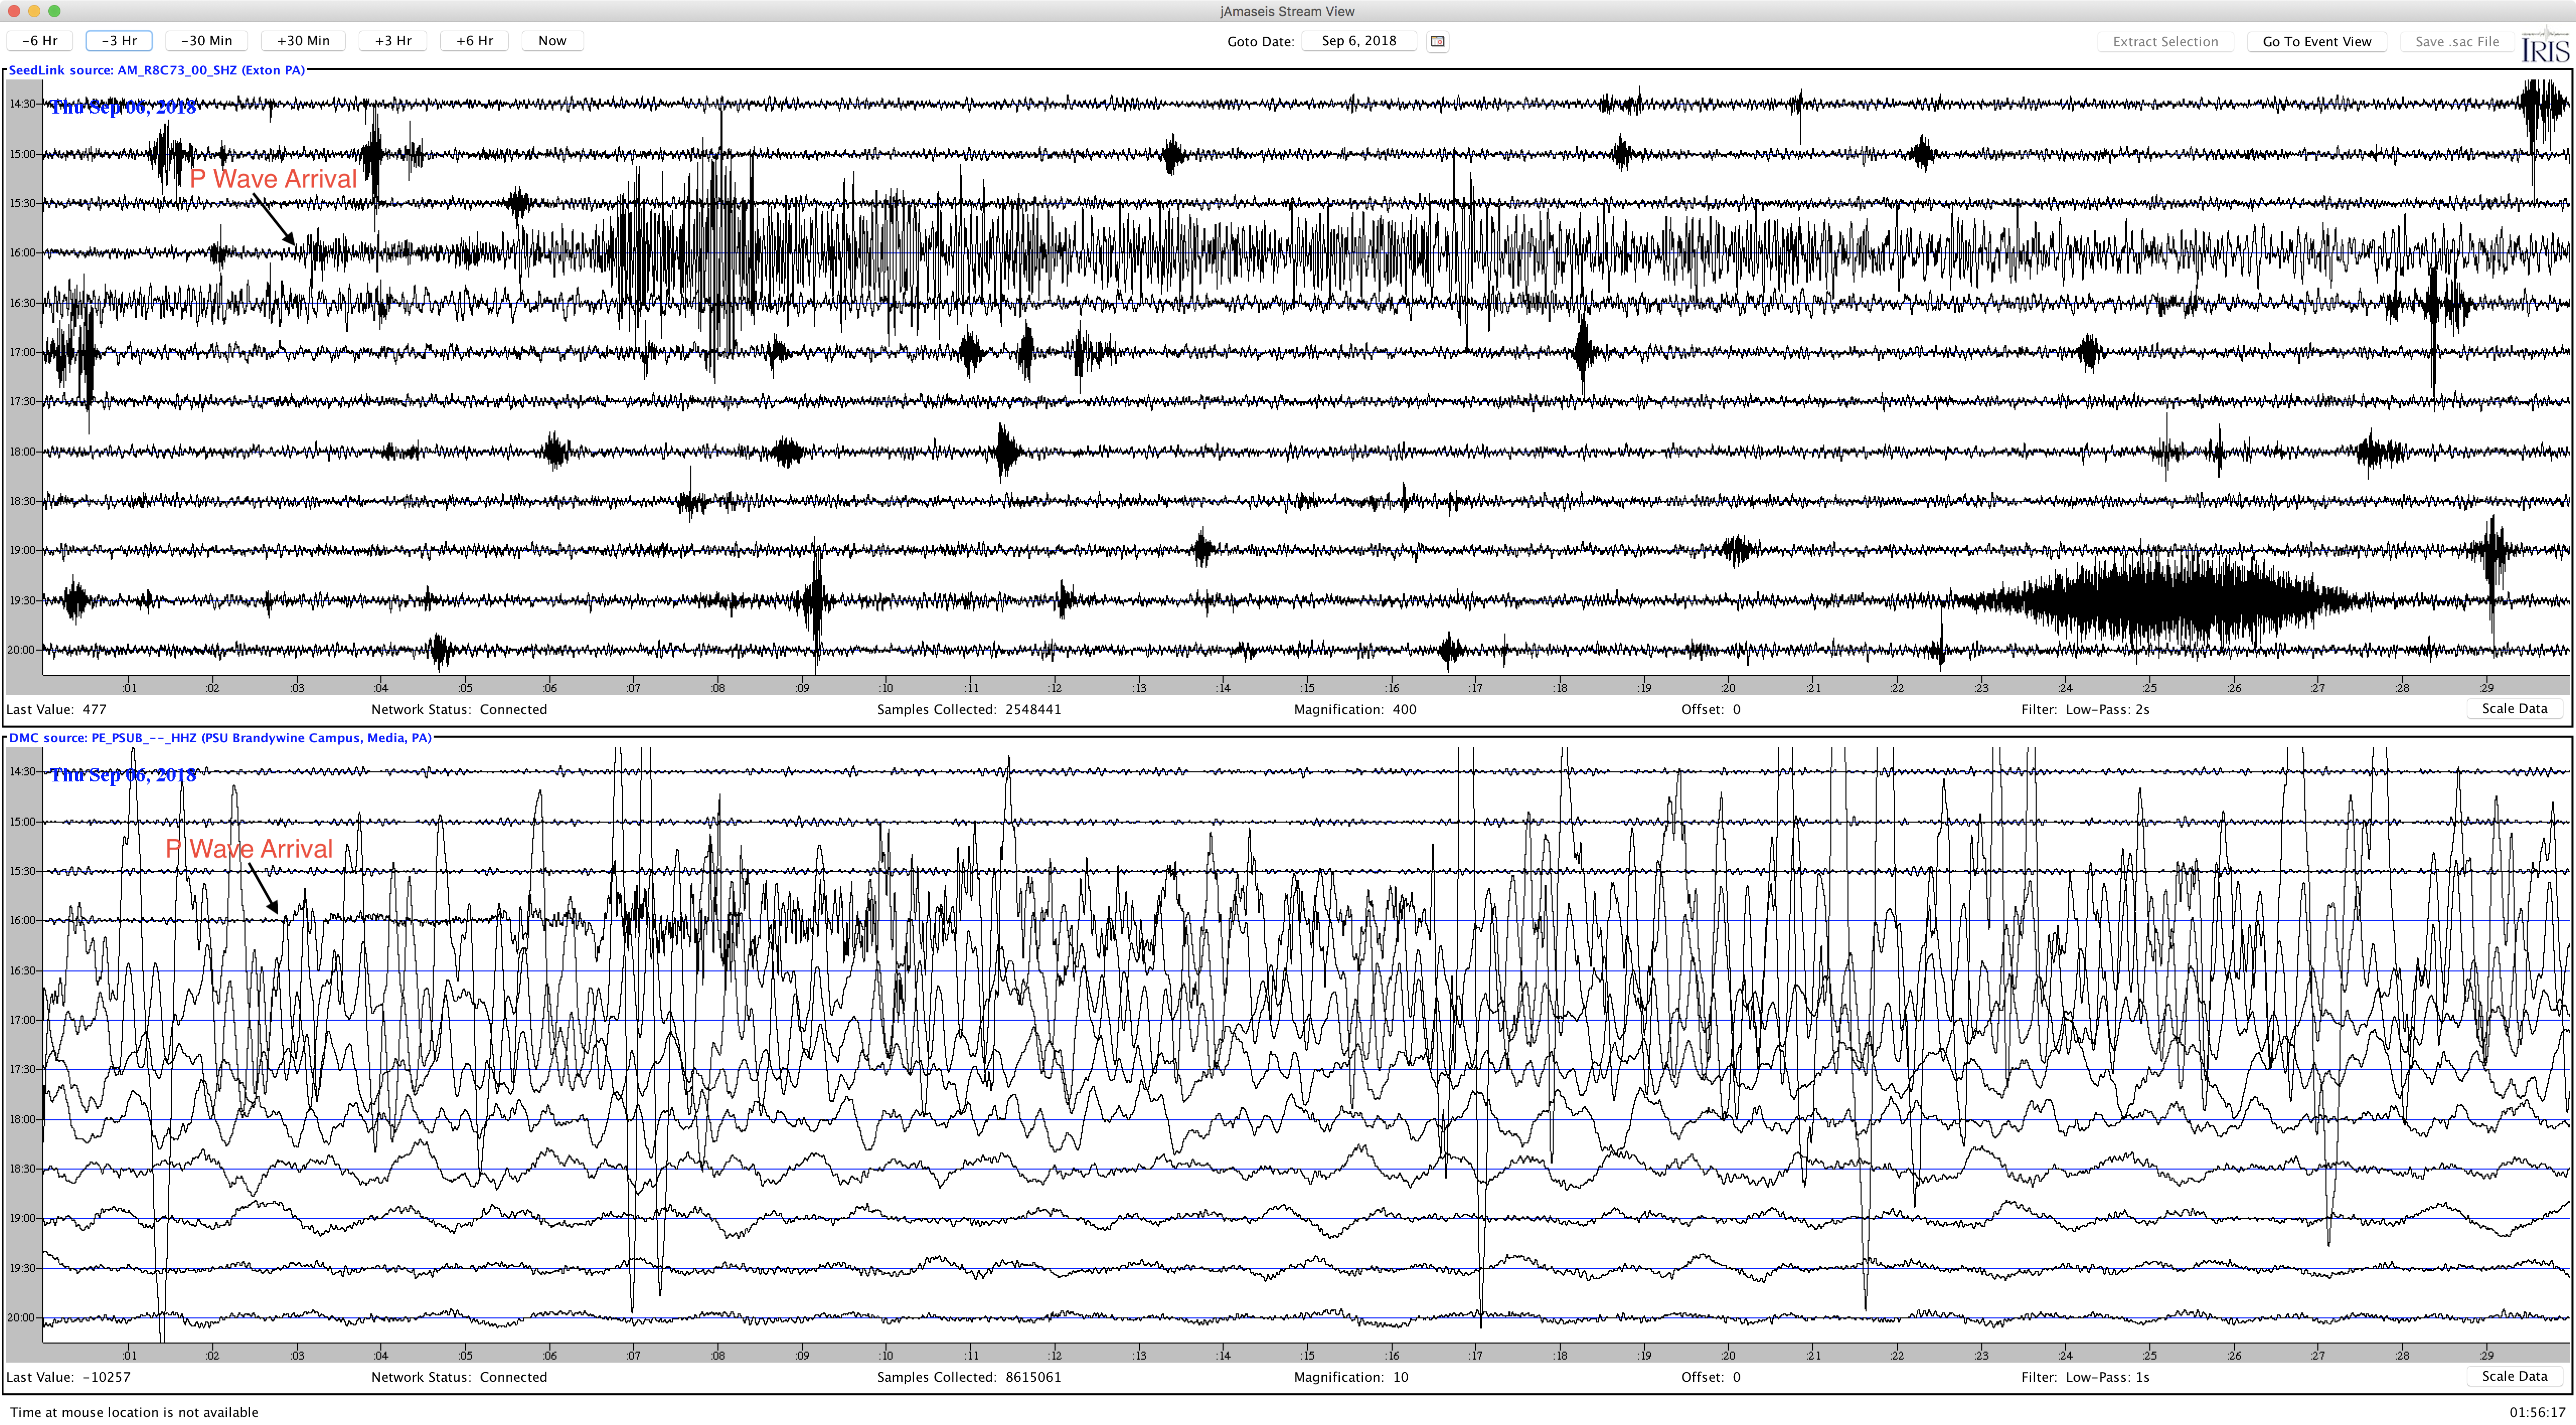This screenshot has height=1425, width=2576.
Task: Click Network Status: Connected in PSU panel
Action: click(459, 1377)
